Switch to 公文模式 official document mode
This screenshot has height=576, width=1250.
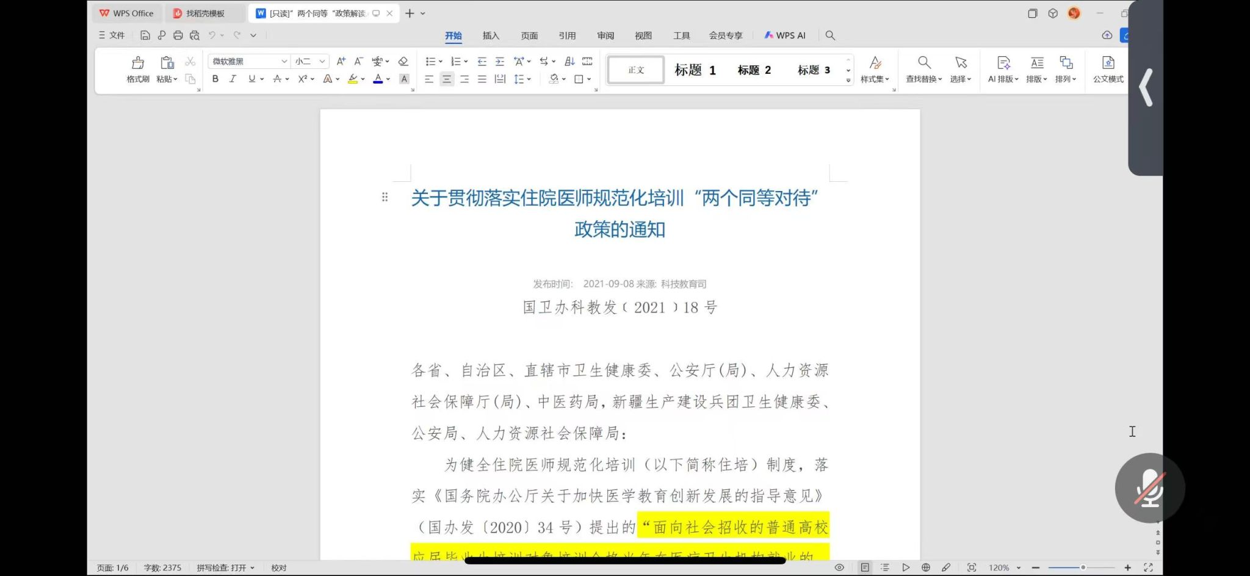pos(1108,63)
